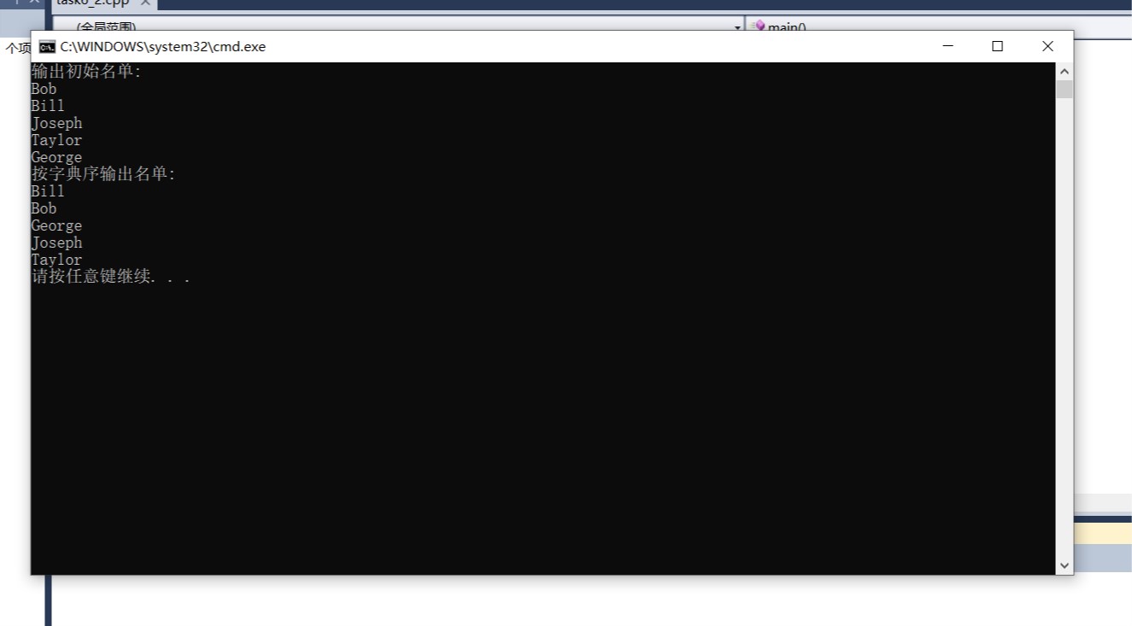Click the line '输出初始名单:' in console

click(86, 72)
